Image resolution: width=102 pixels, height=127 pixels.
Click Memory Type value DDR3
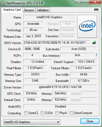pyautogui.click(x=35, y=74)
